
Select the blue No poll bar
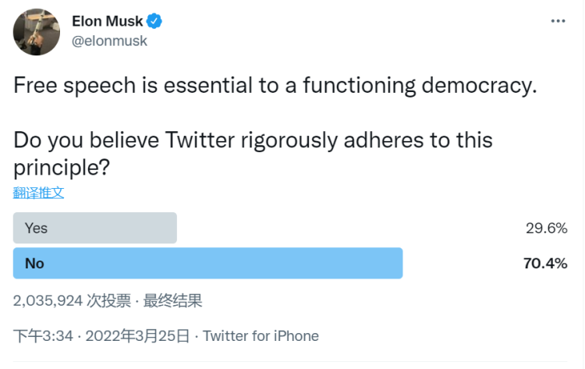pos(207,263)
